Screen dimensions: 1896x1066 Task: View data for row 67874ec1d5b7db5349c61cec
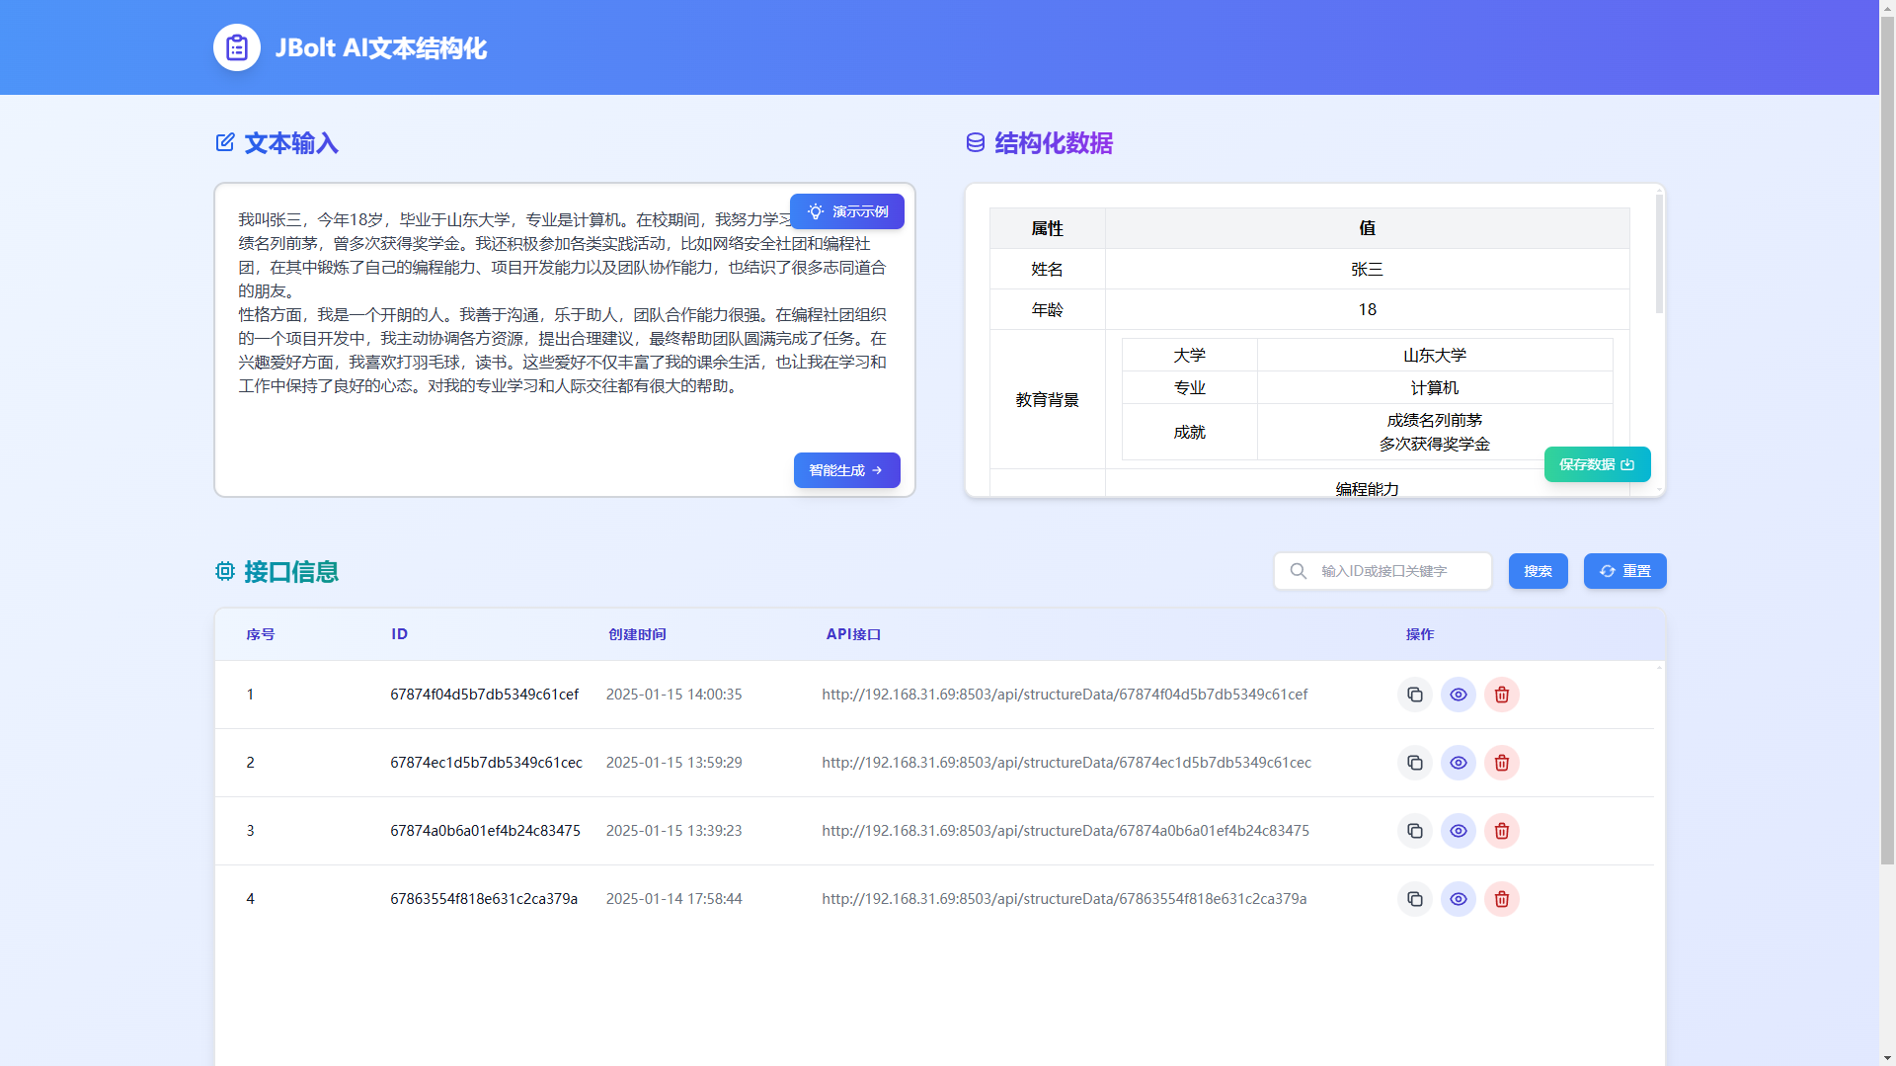(x=1459, y=763)
